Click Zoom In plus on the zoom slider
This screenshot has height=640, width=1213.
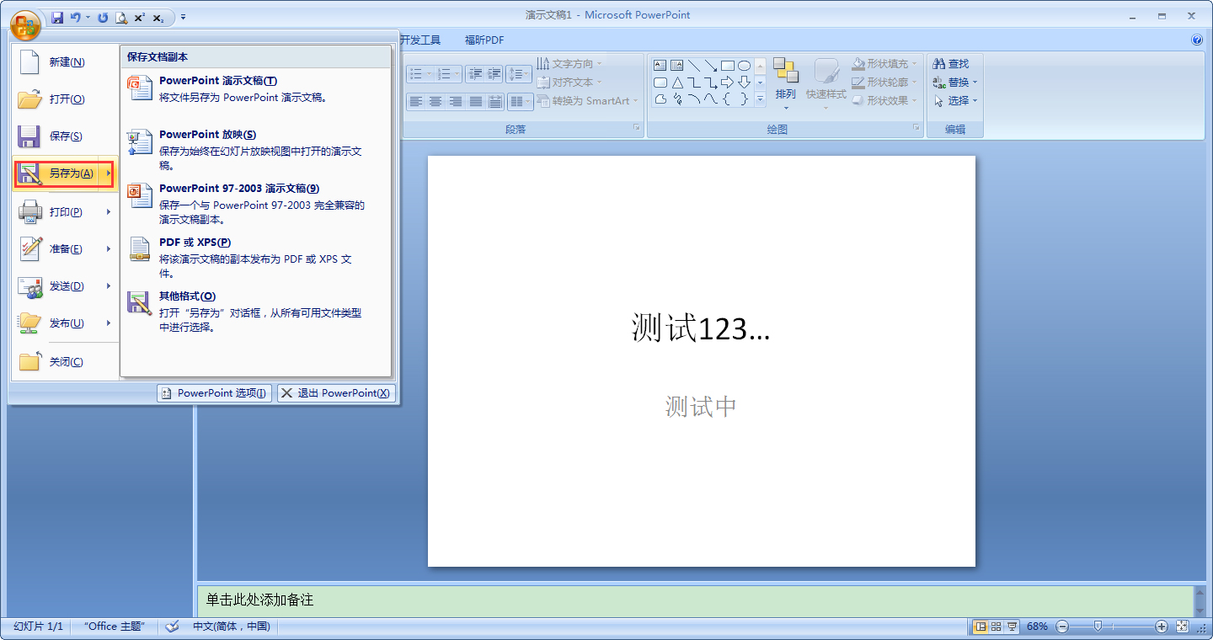coord(1160,626)
